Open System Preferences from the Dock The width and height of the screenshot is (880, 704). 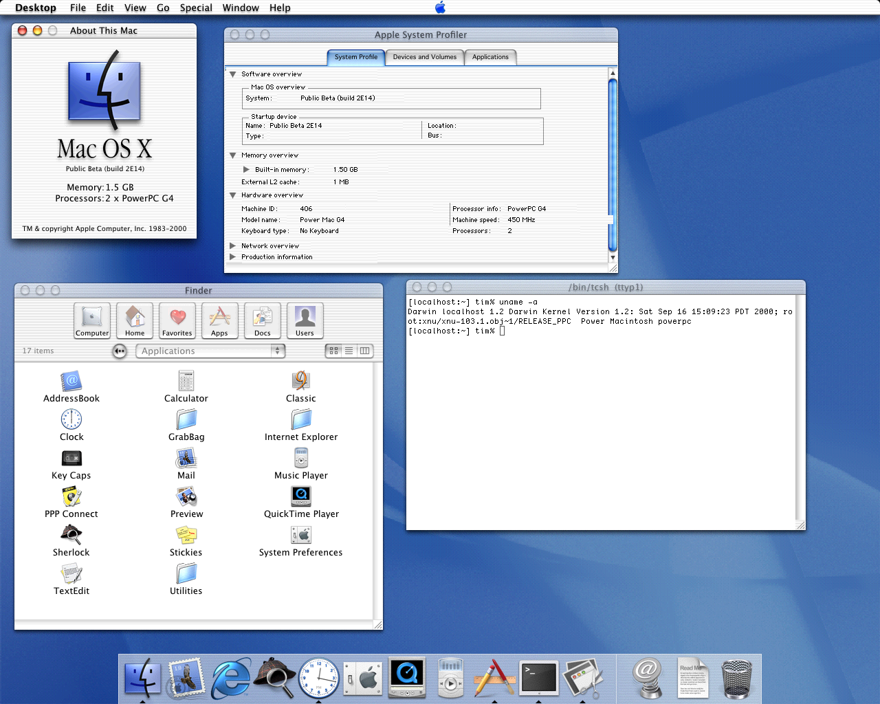point(362,678)
